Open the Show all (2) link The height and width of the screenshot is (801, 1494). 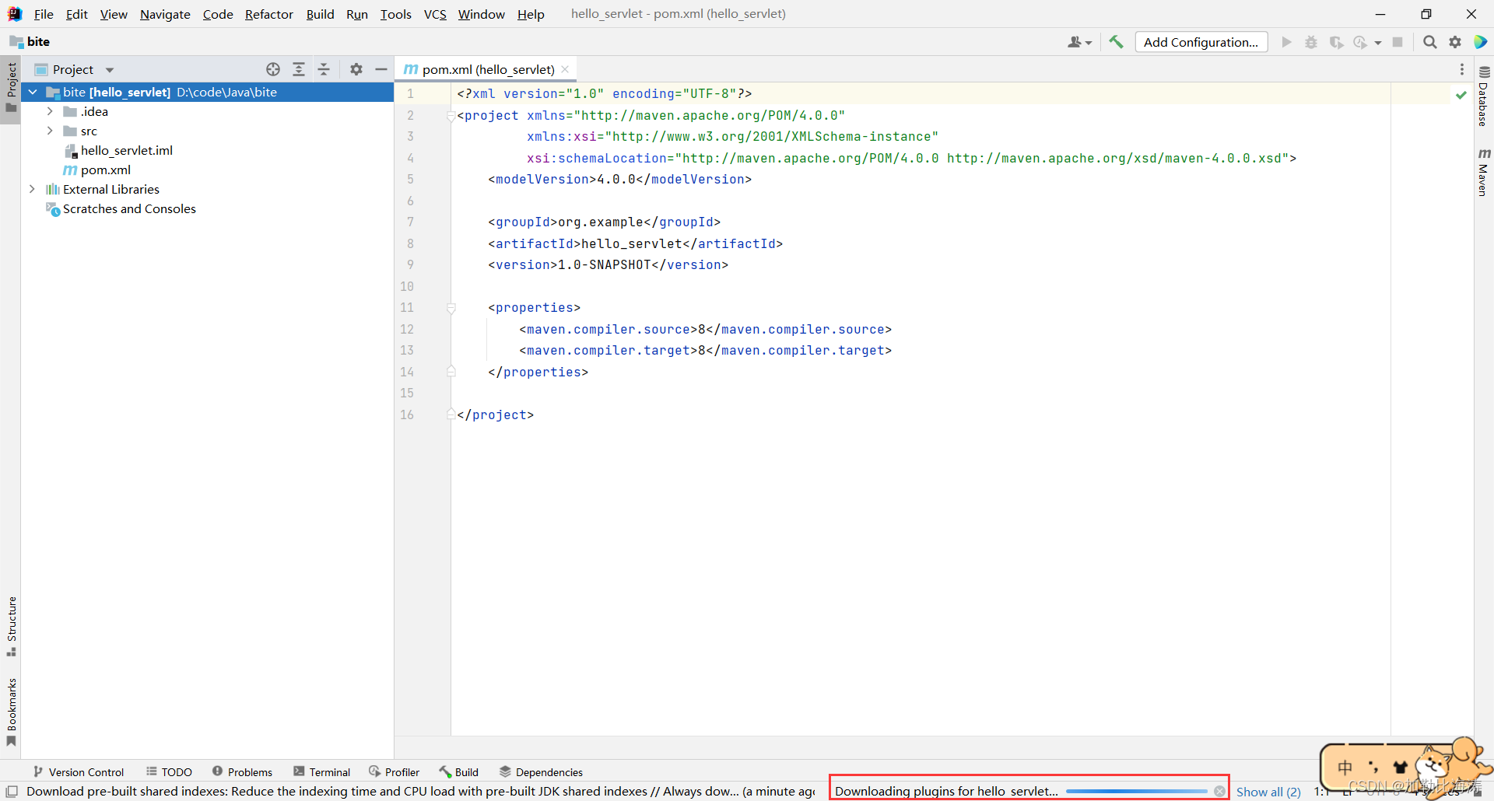click(1268, 791)
